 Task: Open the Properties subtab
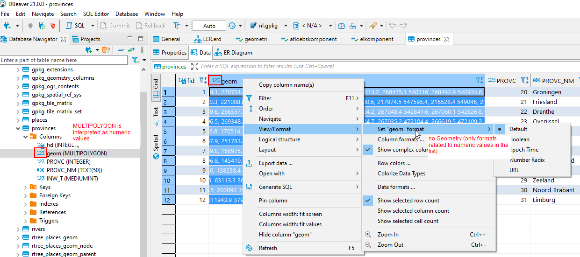coord(170,53)
